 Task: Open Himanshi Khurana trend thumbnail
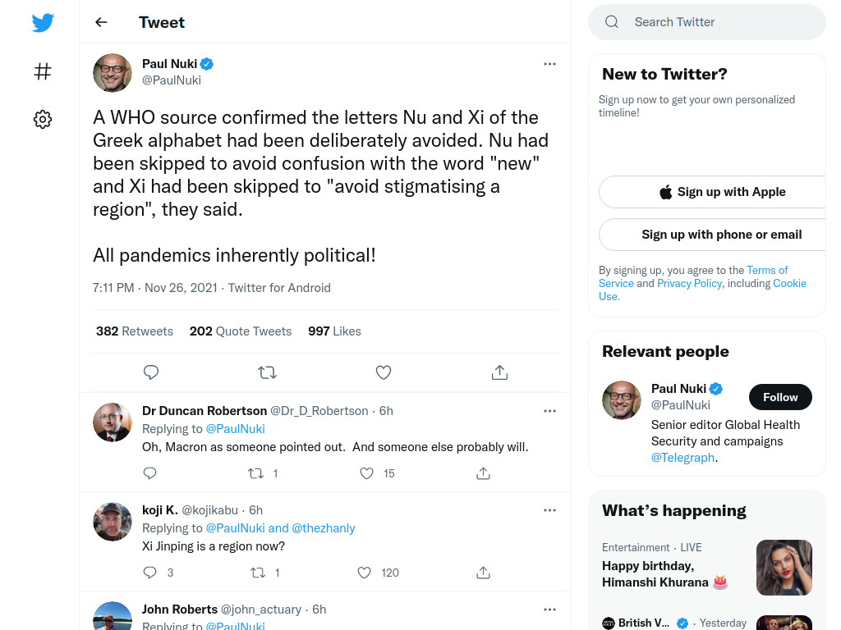click(784, 568)
